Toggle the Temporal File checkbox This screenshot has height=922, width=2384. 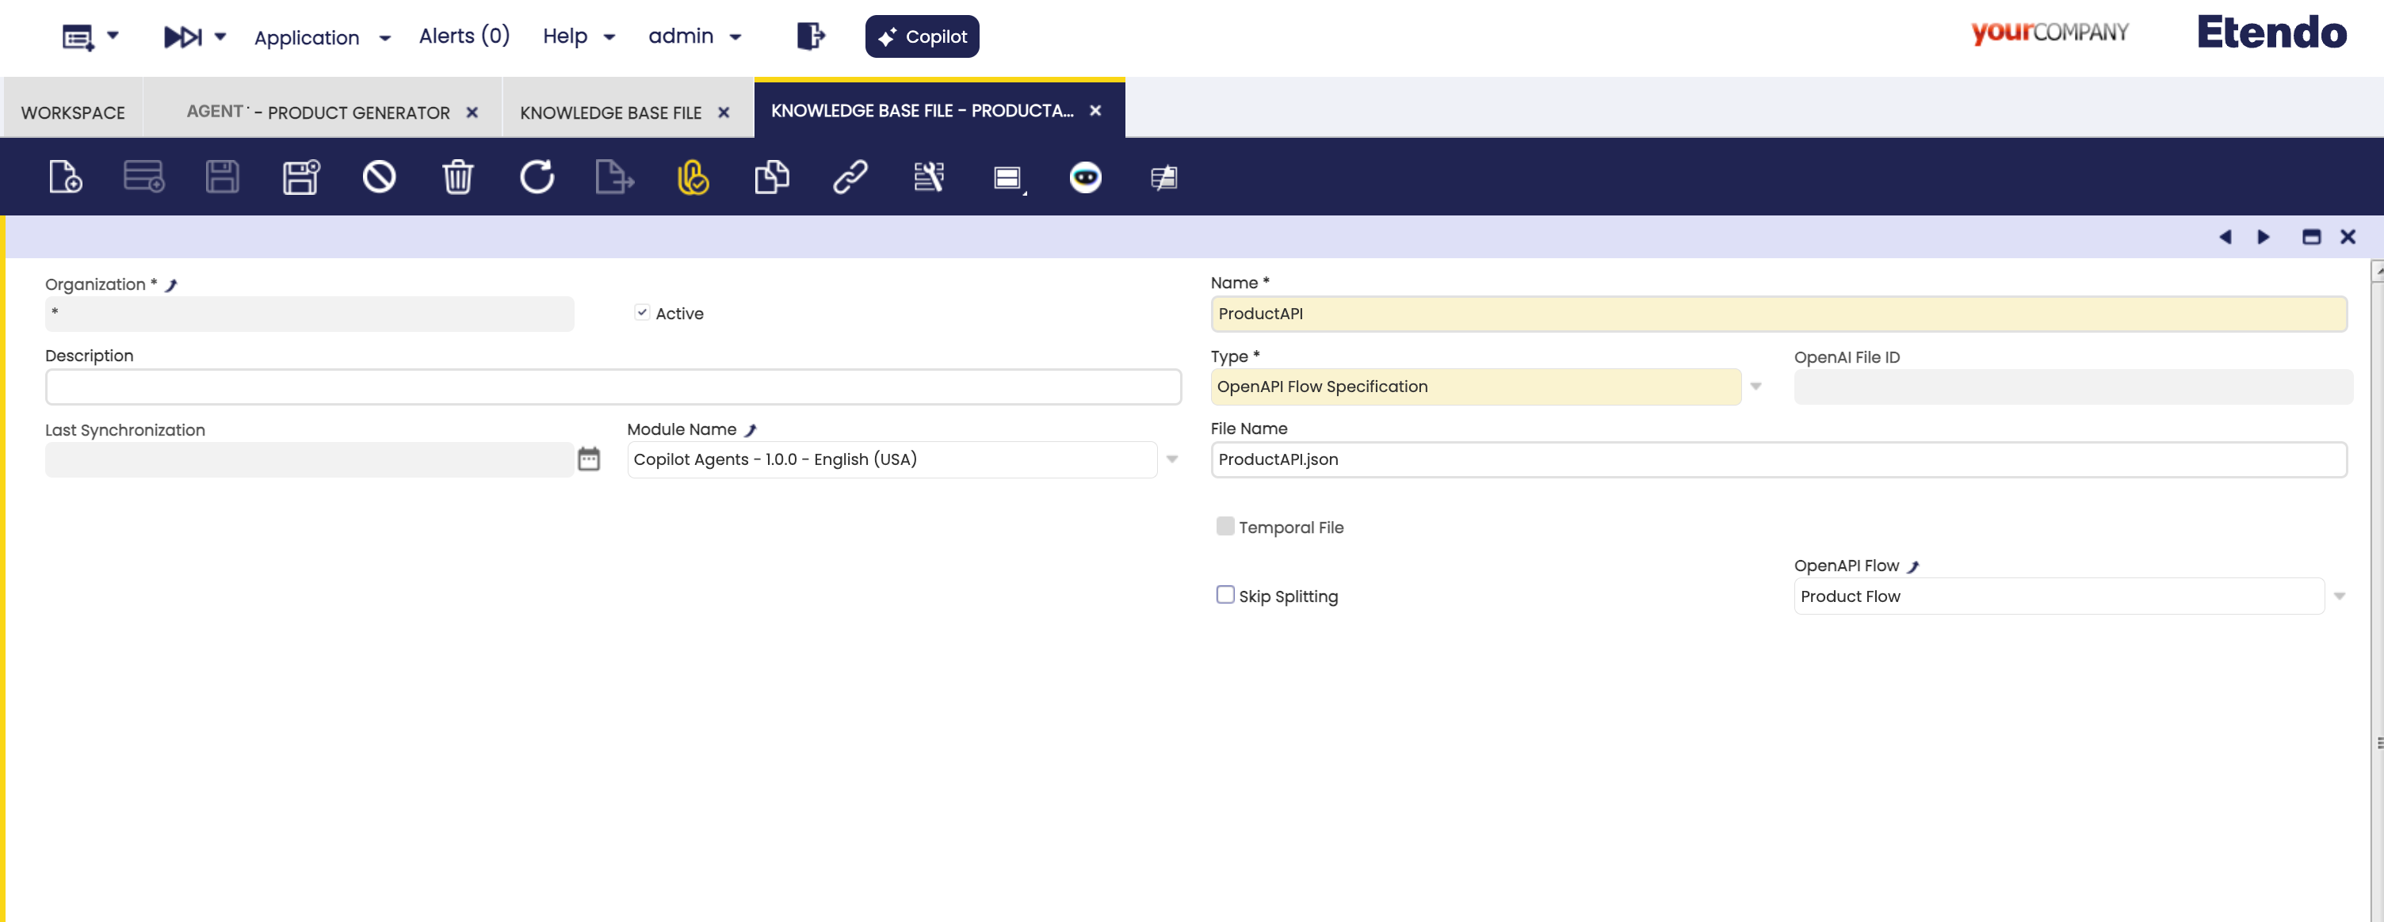(1225, 526)
